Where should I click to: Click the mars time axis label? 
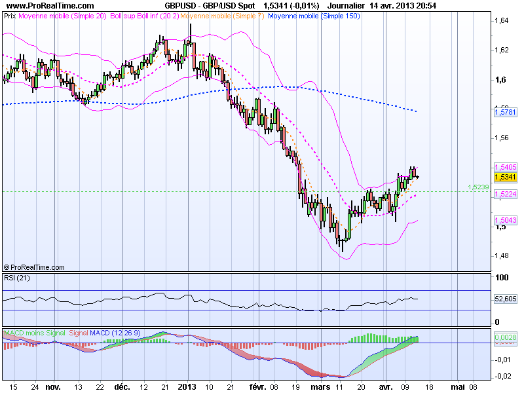point(320,387)
